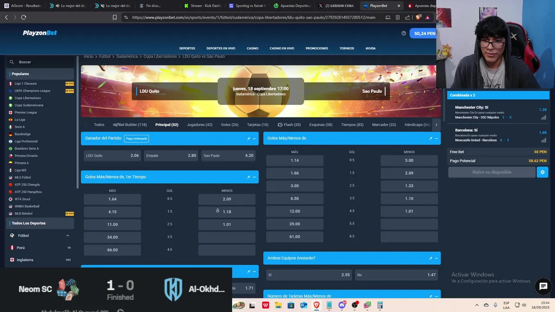This screenshot has height=312, width=555.
Task: Click the taskbar microphone tray icon
Action: [496, 305]
